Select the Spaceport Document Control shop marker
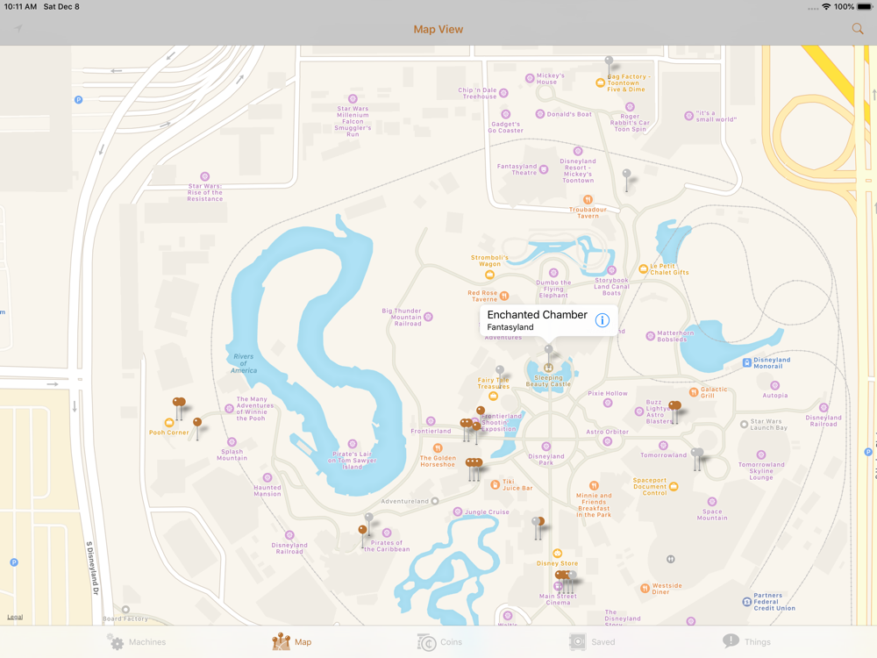The height and width of the screenshot is (658, 877). pyautogui.click(x=674, y=487)
